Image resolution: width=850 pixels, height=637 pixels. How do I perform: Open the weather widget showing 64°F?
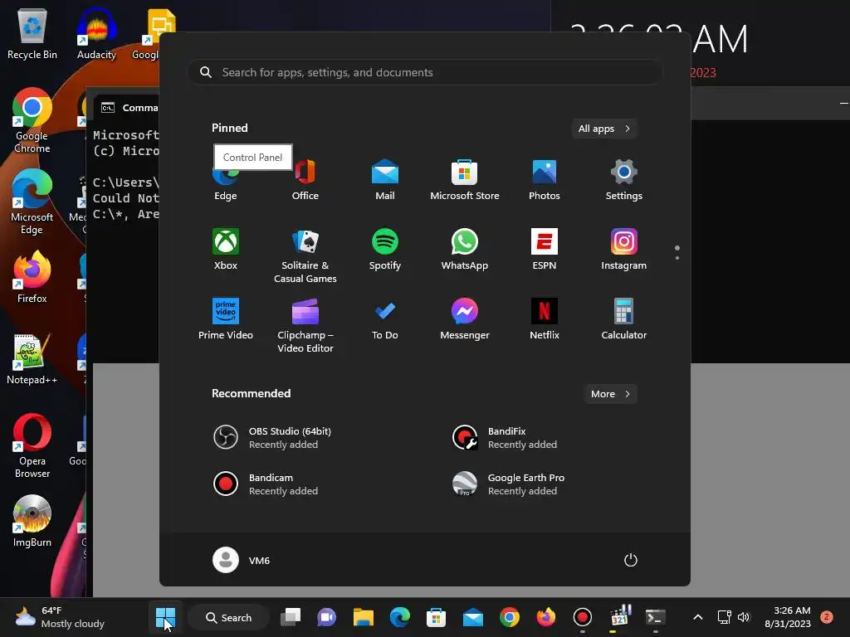pos(60,617)
